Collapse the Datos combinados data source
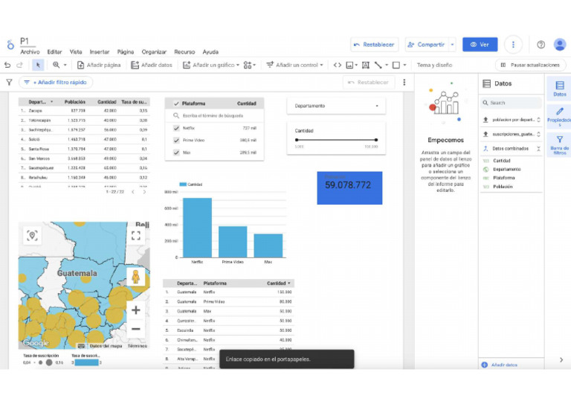The image size is (571, 404). pos(538,148)
